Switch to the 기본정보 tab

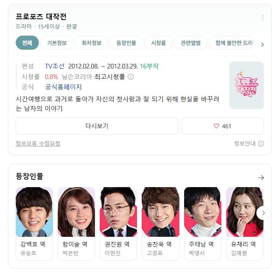57,43
